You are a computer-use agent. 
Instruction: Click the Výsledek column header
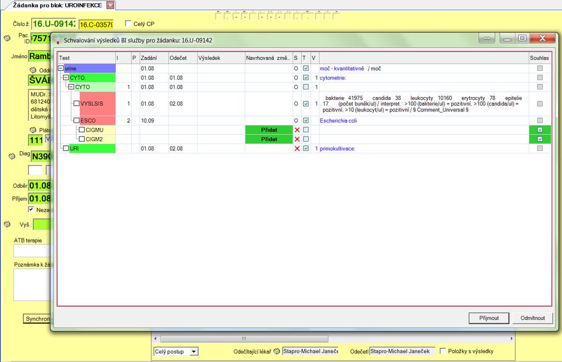221,58
